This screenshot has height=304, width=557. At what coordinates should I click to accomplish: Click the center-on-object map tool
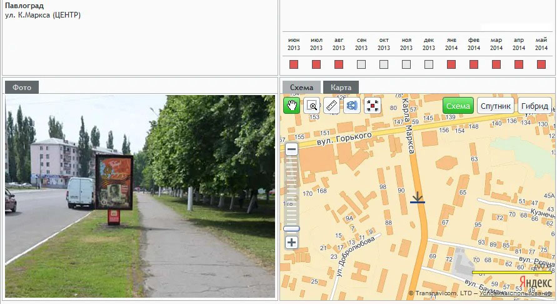coord(373,106)
